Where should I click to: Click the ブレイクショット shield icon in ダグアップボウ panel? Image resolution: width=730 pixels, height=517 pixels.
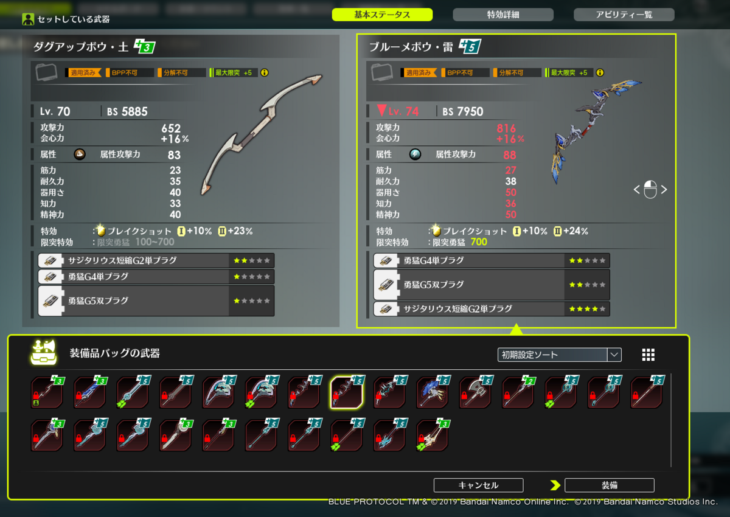[101, 231]
